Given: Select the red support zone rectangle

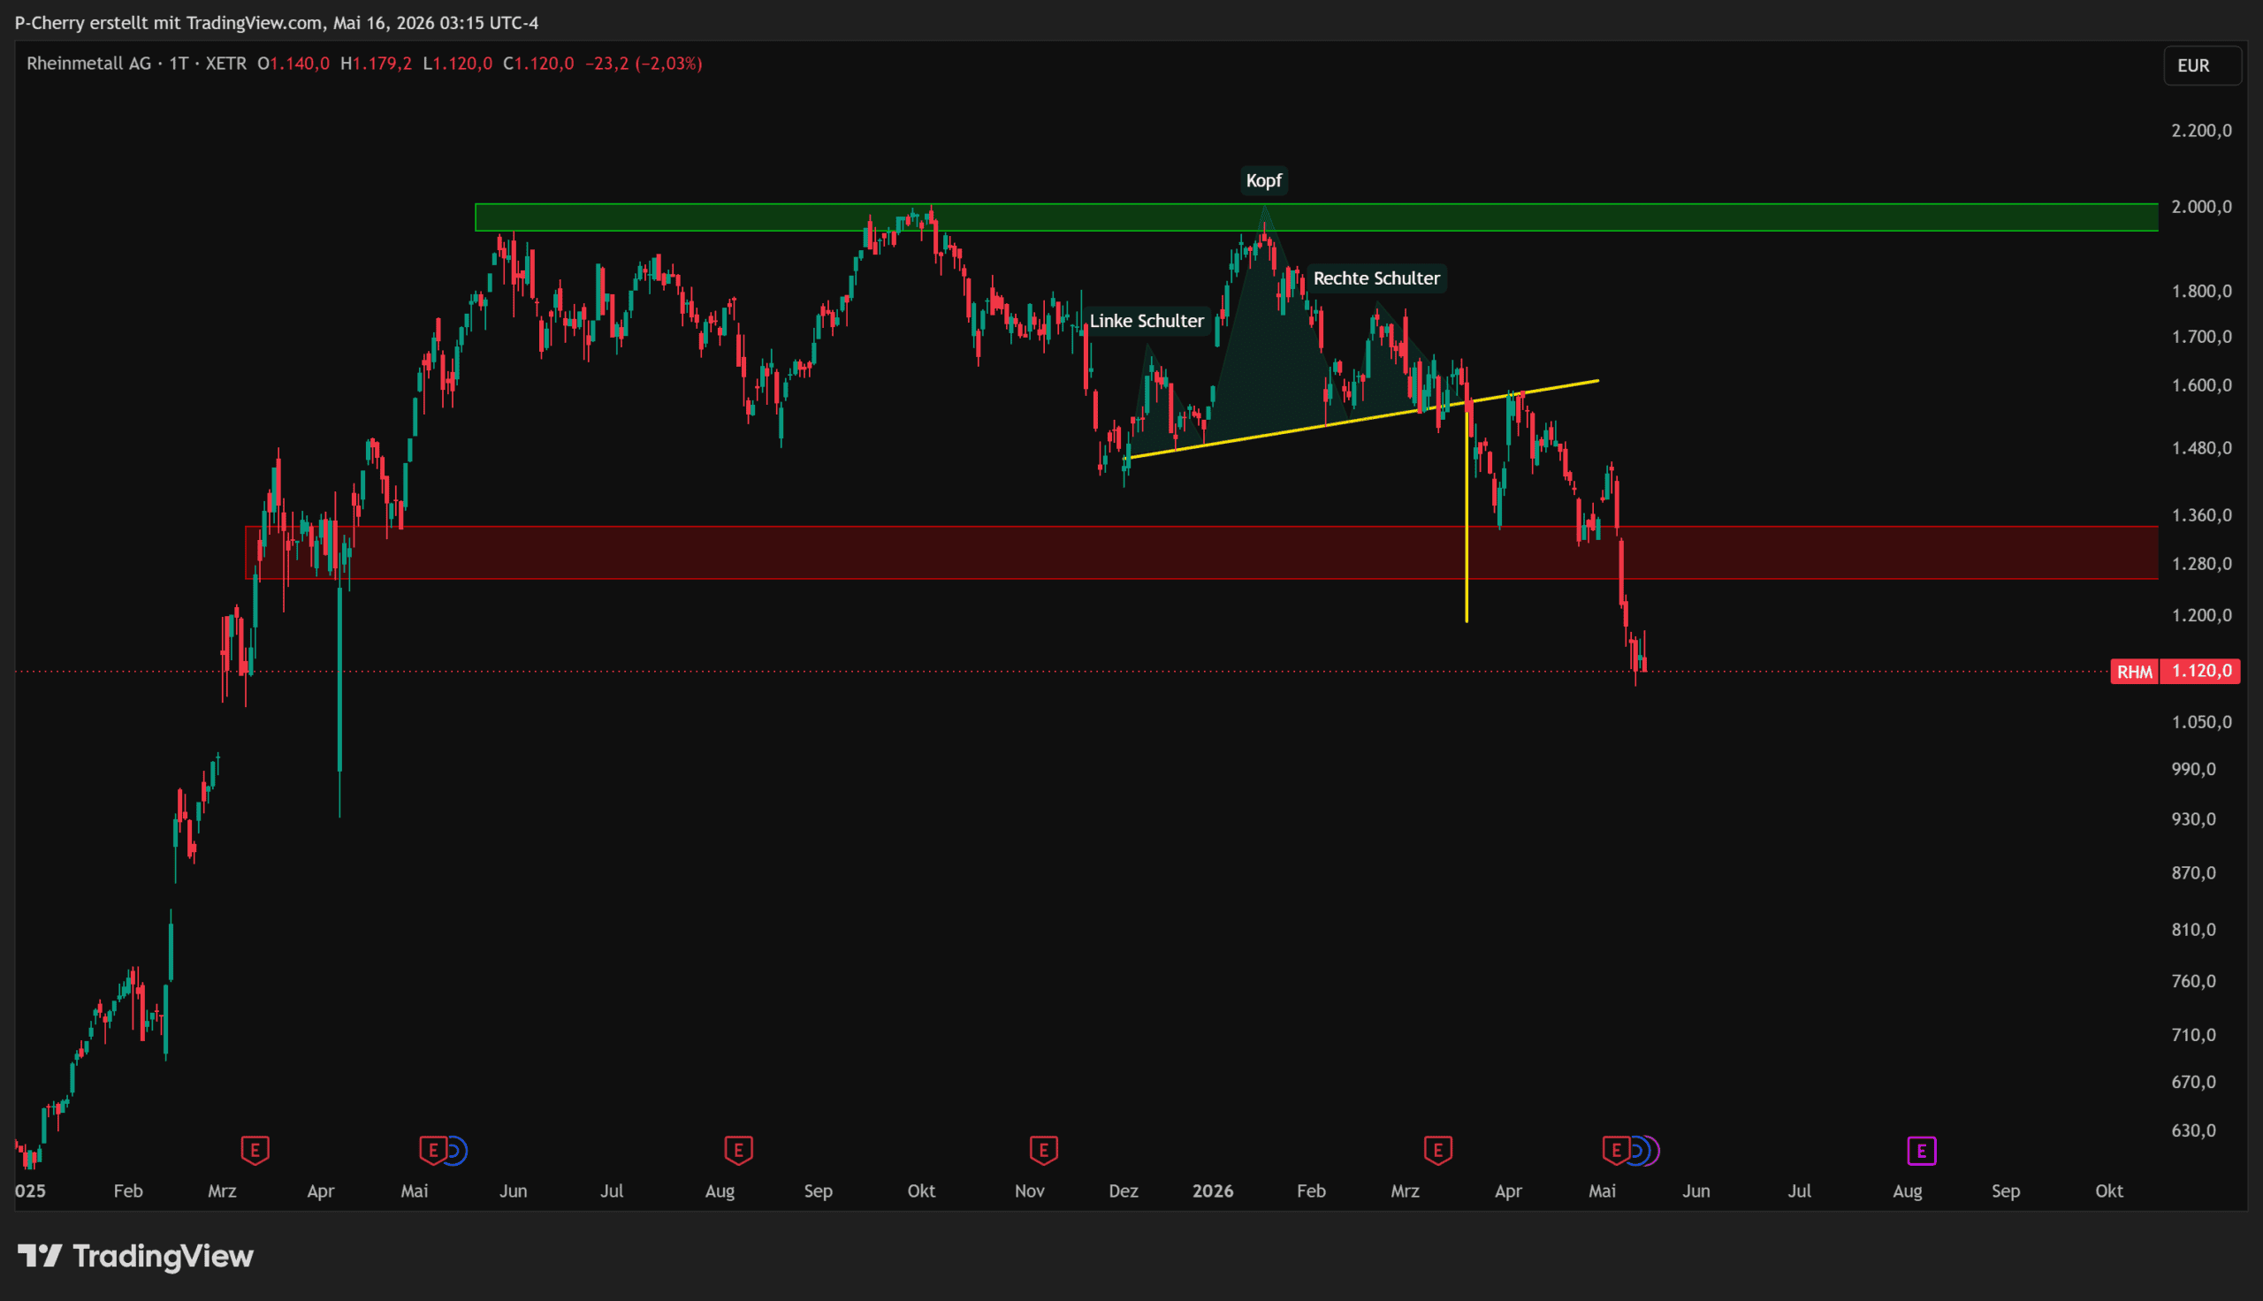Looking at the screenshot, I should (x=1200, y=552).
